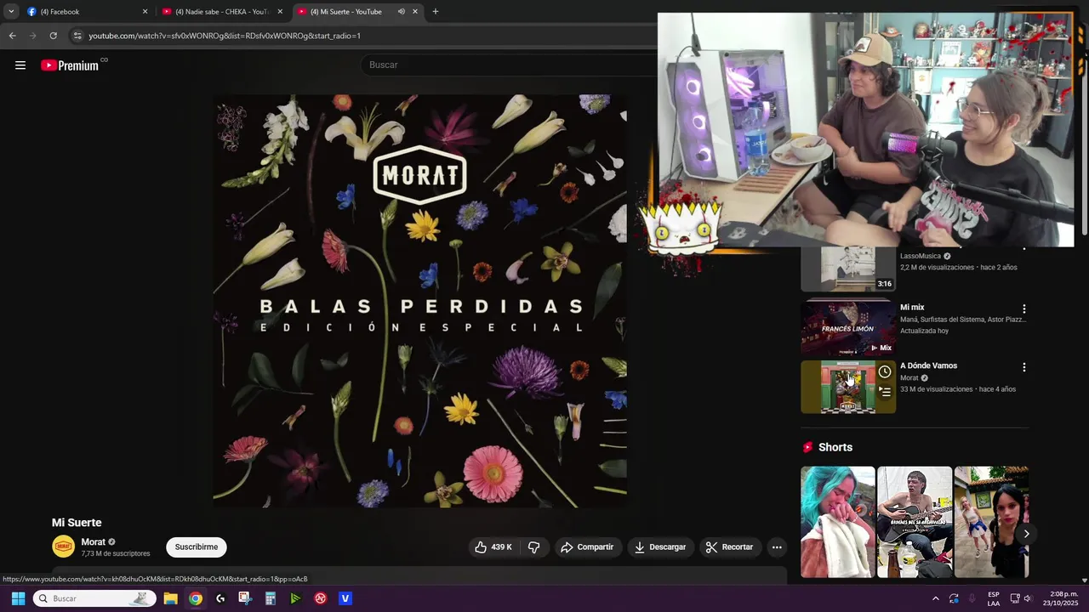
Task: Click the Mi mix title
Action: [912, 308]
